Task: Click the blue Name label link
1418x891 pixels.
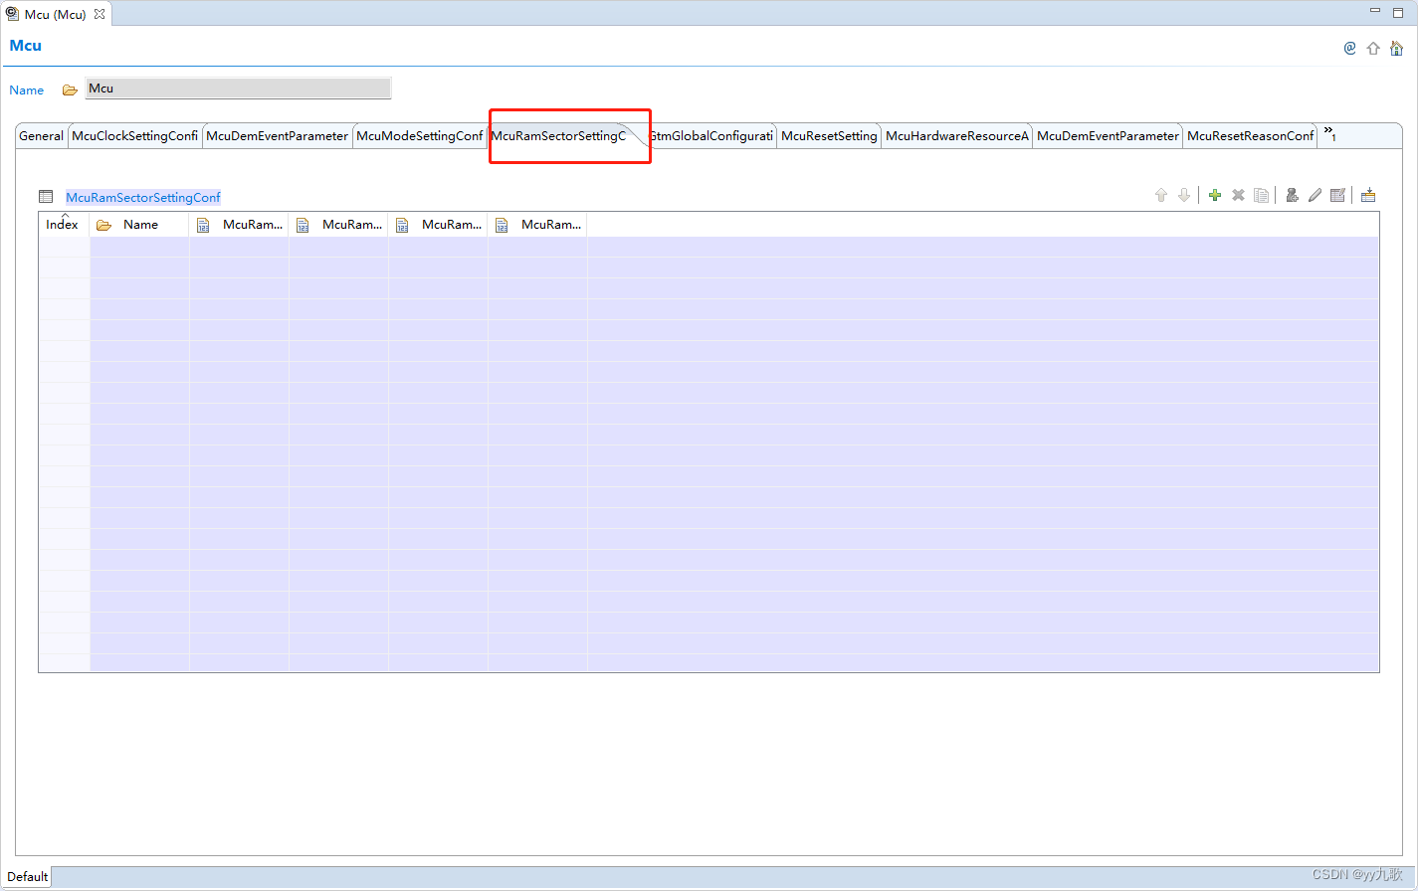Action: [x=26, y=90]
